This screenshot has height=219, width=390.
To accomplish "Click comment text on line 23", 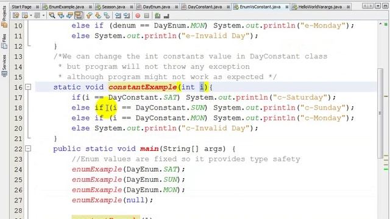I will [x=186, y=159].
